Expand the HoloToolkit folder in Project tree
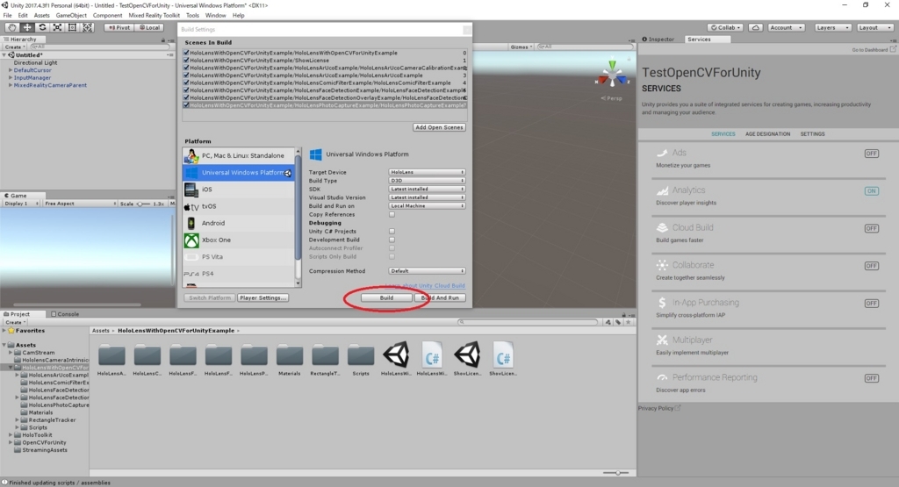Screen dimensions: 899x487 tap(11, 435)
